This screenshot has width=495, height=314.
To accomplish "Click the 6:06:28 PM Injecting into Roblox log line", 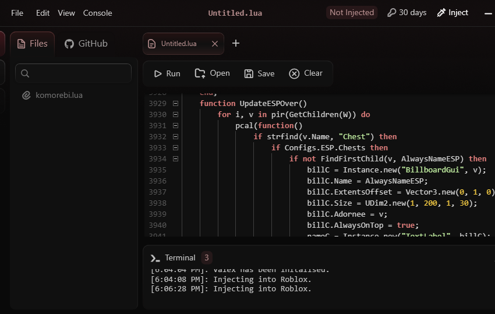I will 231,289.
